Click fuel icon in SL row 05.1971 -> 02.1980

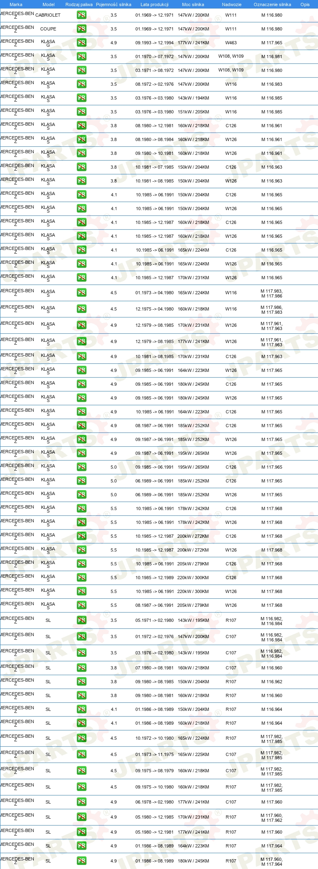[x=82, y=620]
